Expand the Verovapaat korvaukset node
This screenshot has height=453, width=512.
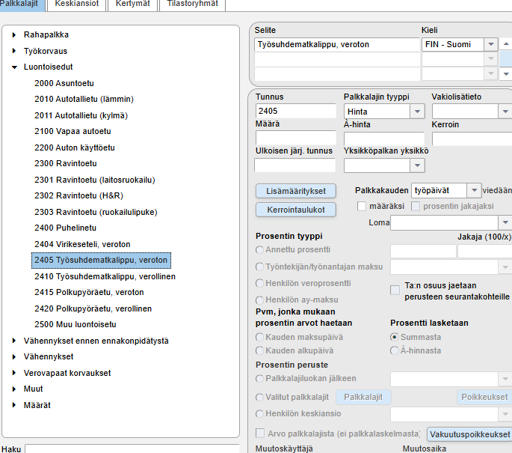(14, 373)
